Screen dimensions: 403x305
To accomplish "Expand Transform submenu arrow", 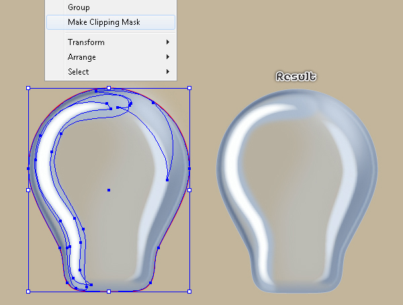I will (168, 42).
